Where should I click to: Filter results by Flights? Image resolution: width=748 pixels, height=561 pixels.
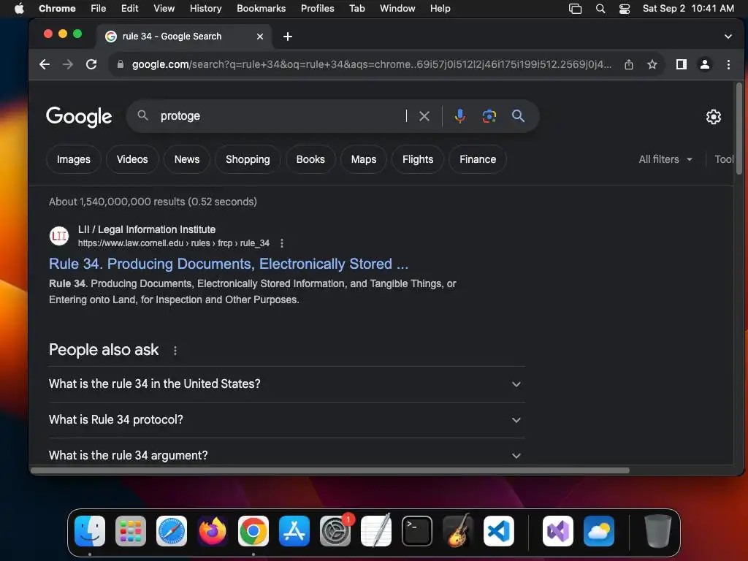[418, 159]
